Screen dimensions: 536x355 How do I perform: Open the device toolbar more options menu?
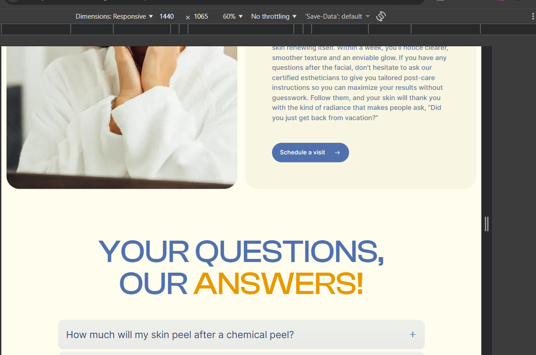coord(532,16)
